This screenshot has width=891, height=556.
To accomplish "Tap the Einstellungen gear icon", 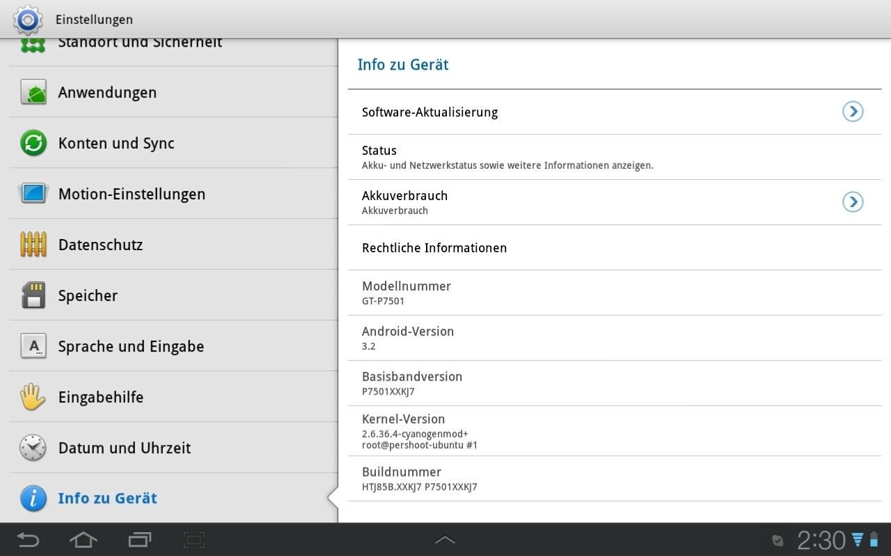I will pos(28,19).
